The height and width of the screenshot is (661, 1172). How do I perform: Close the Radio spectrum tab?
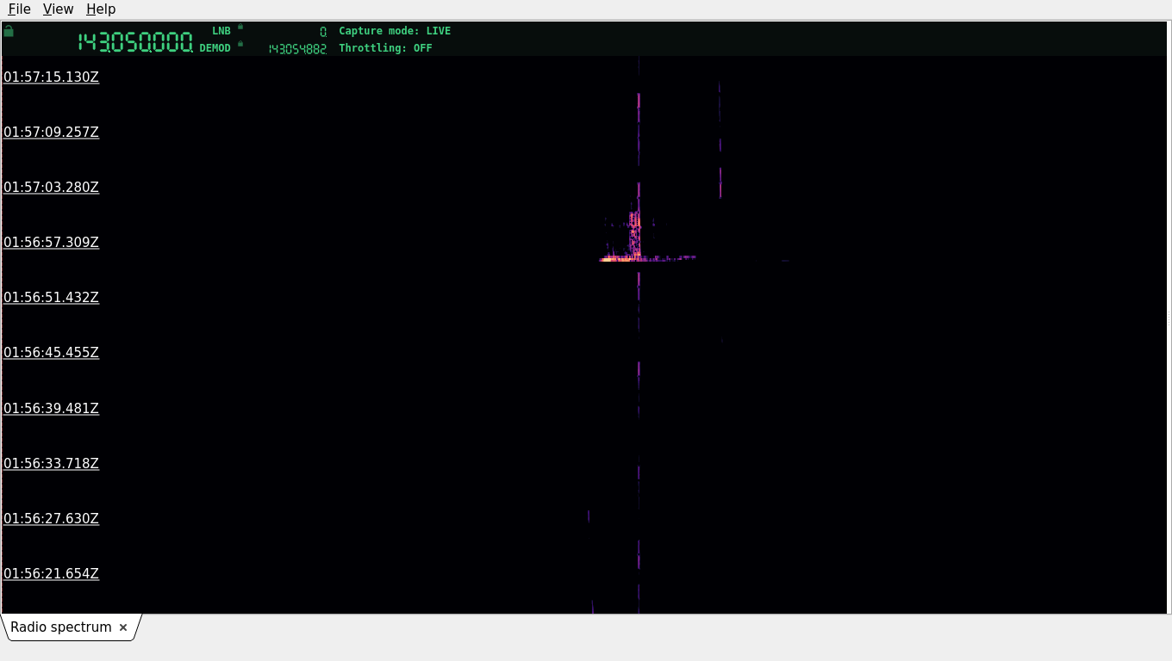point(123,627)
